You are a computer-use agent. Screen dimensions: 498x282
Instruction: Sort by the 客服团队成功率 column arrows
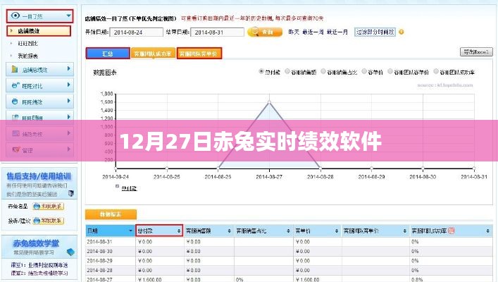(x=487, y=231)
